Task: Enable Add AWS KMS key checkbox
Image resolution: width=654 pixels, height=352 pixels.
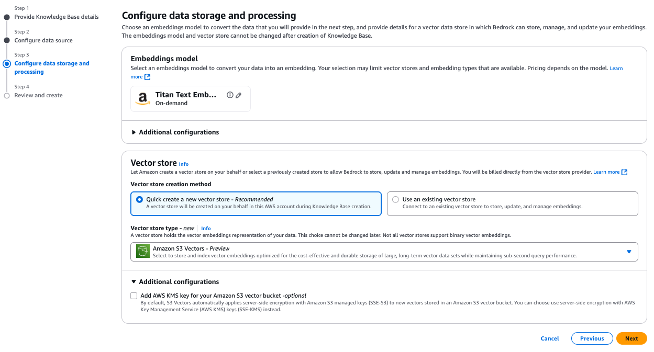Action: pos(134,296)
